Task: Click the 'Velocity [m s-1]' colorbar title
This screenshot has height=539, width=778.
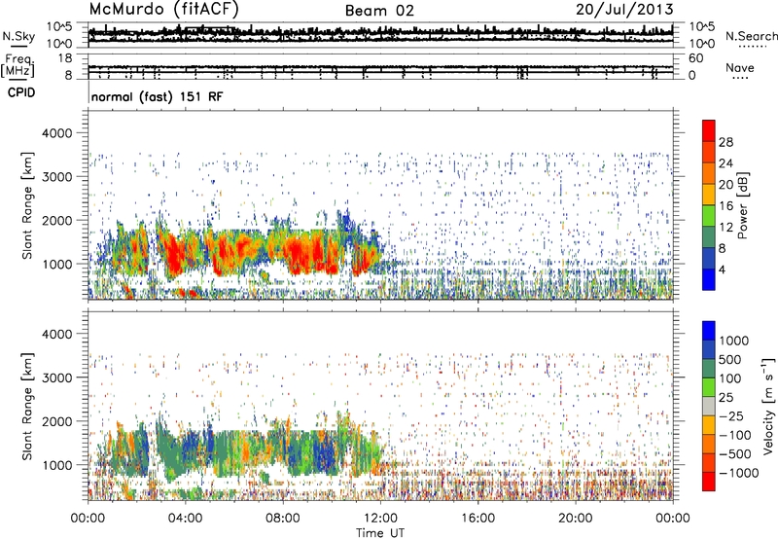Action: coord(768,406)
